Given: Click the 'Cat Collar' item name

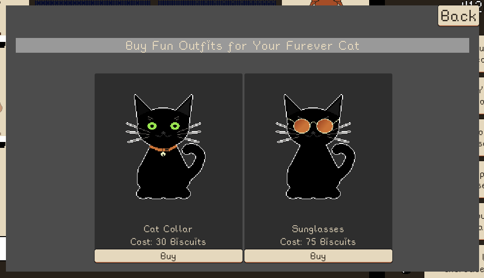Looking at the screenshot, I should pos(168,229).
